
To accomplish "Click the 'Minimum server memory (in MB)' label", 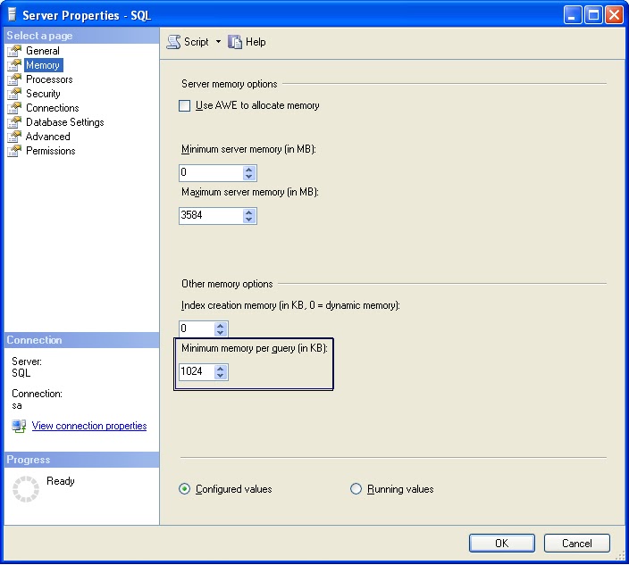I will tap(248, 149).
